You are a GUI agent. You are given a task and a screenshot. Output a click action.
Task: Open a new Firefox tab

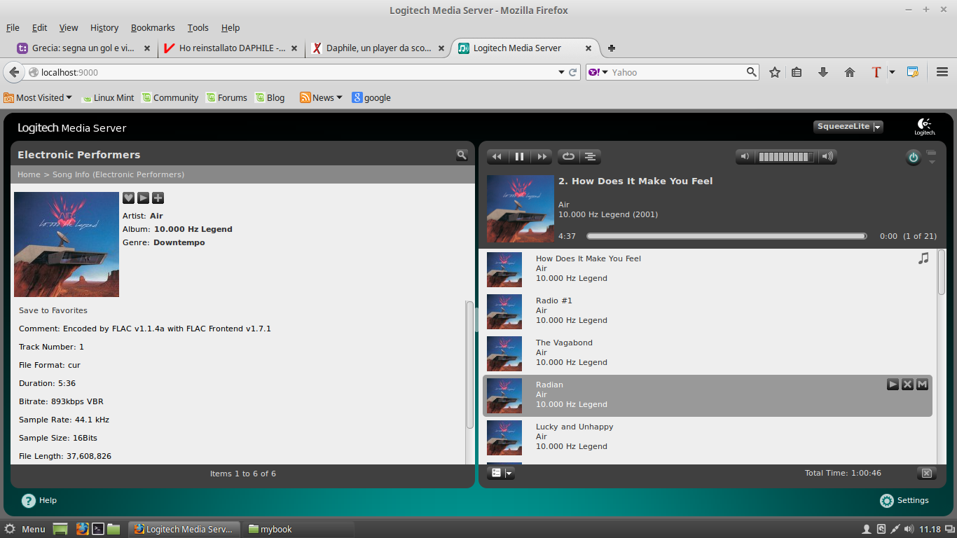point(612,48)
